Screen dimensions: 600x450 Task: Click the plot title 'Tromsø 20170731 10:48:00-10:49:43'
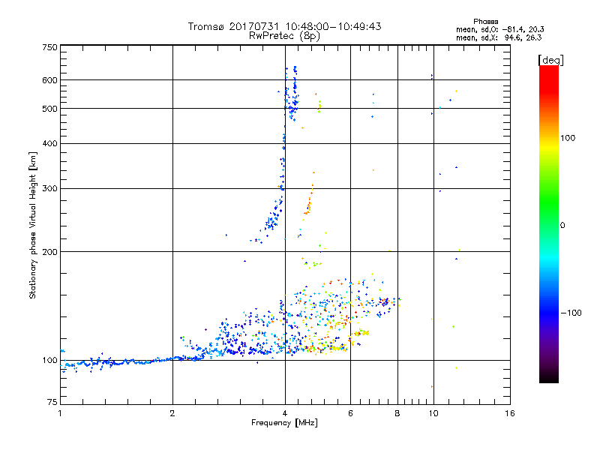(284, 26)
